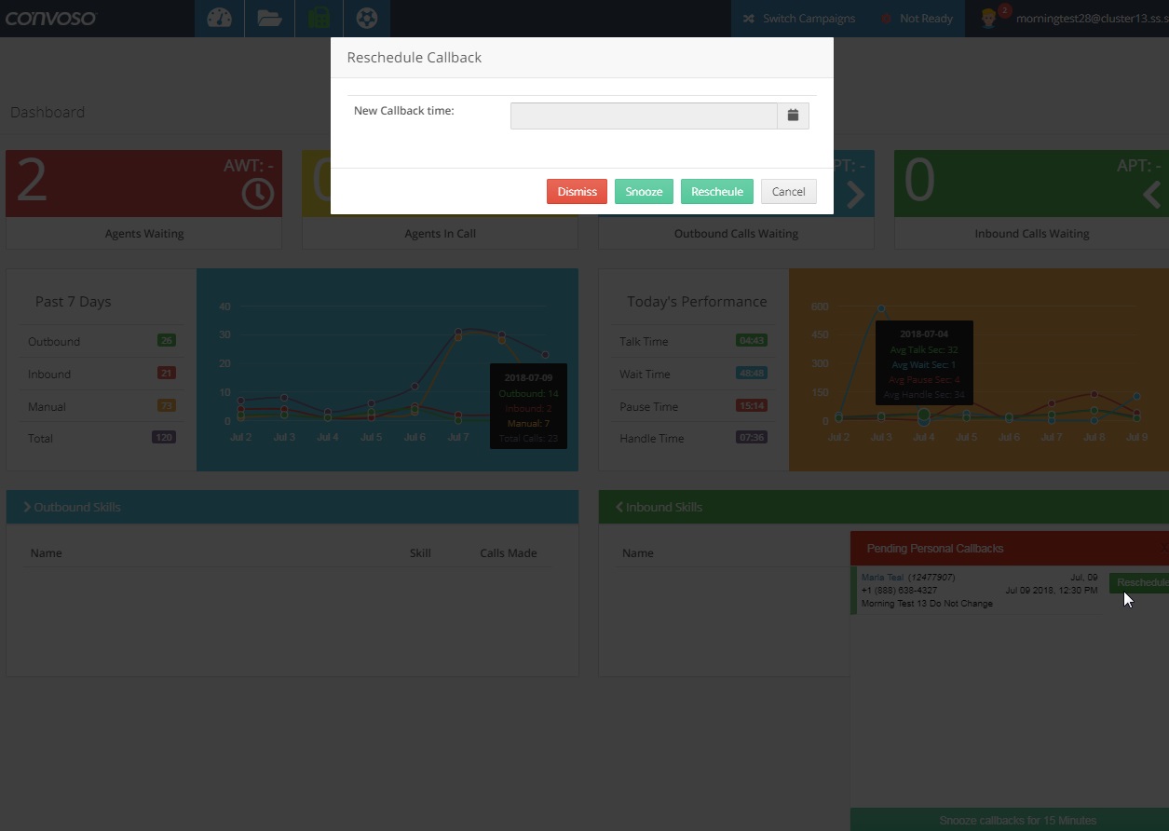The width and height of the screenshot is (1169, 831).
Task: Expand the Outbound Skills panel header
Action: tap(73, 508)
